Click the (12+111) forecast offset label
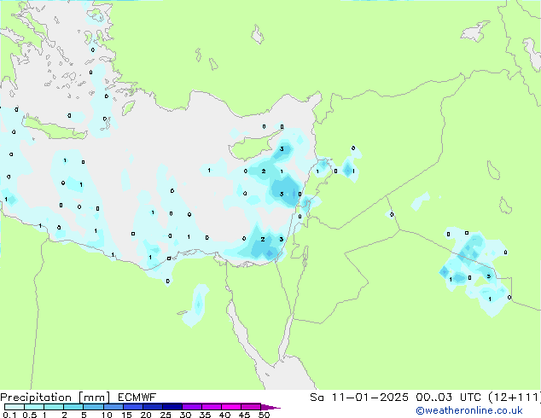Screen dimensions: 541x418 point(511,398)
